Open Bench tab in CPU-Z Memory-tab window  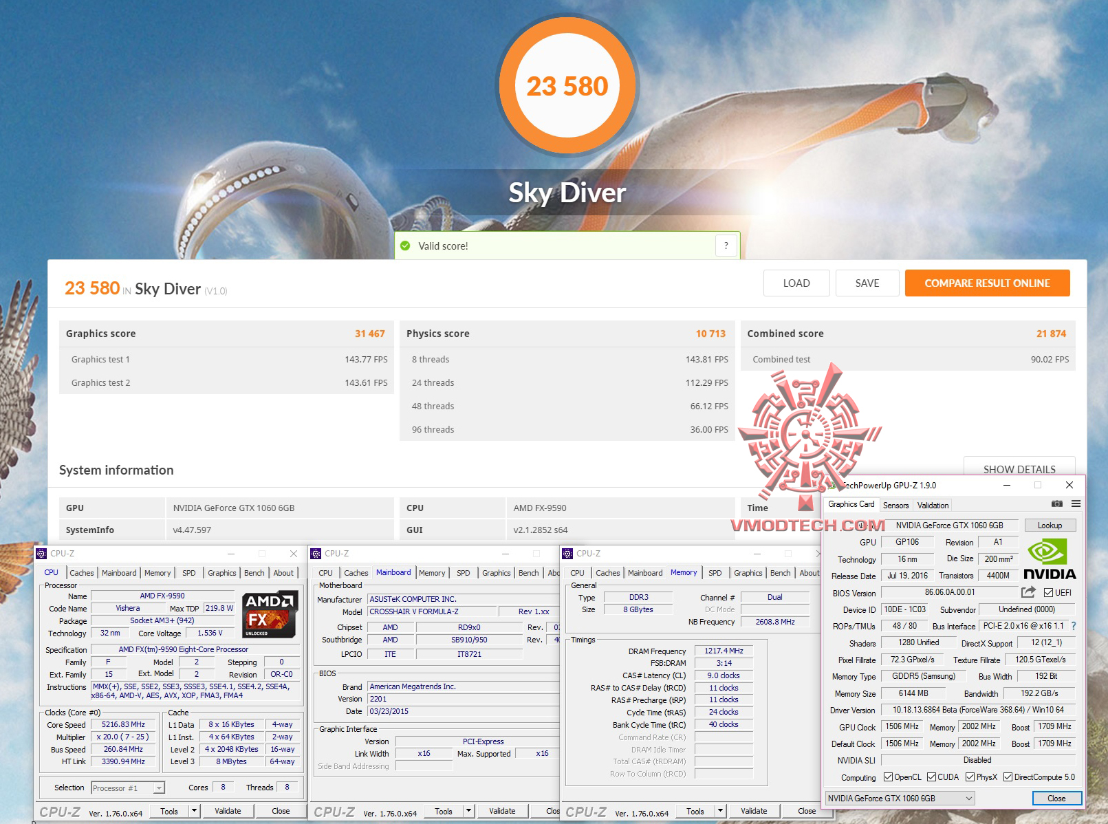[x=780, y=573]
